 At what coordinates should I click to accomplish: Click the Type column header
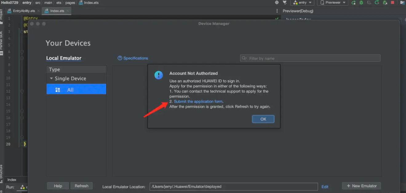tap(76, 69)
